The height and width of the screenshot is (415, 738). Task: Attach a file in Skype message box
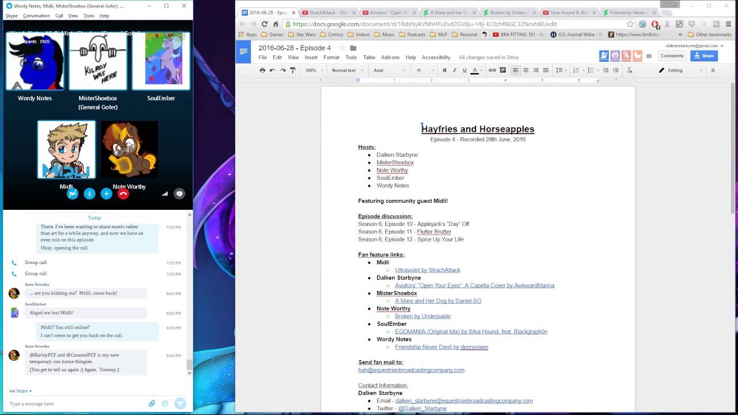pos(152,403)
